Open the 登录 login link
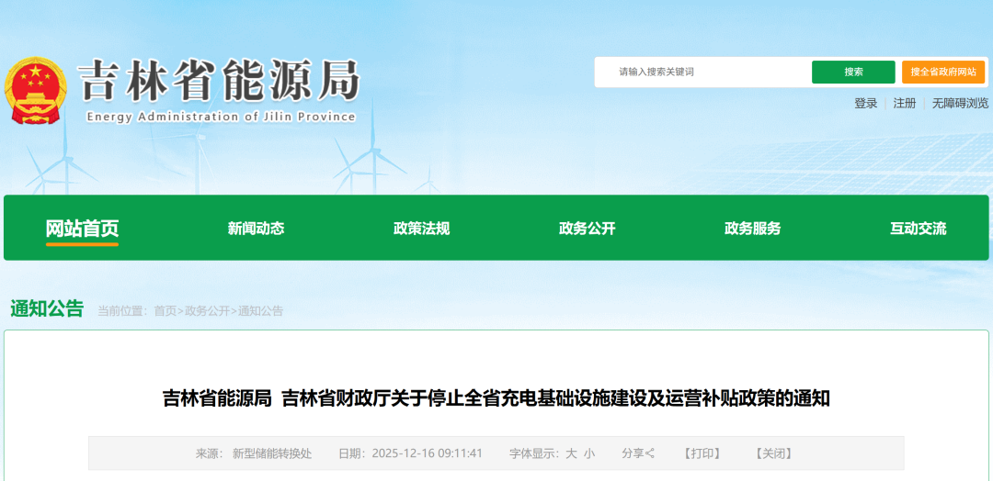 865,104
